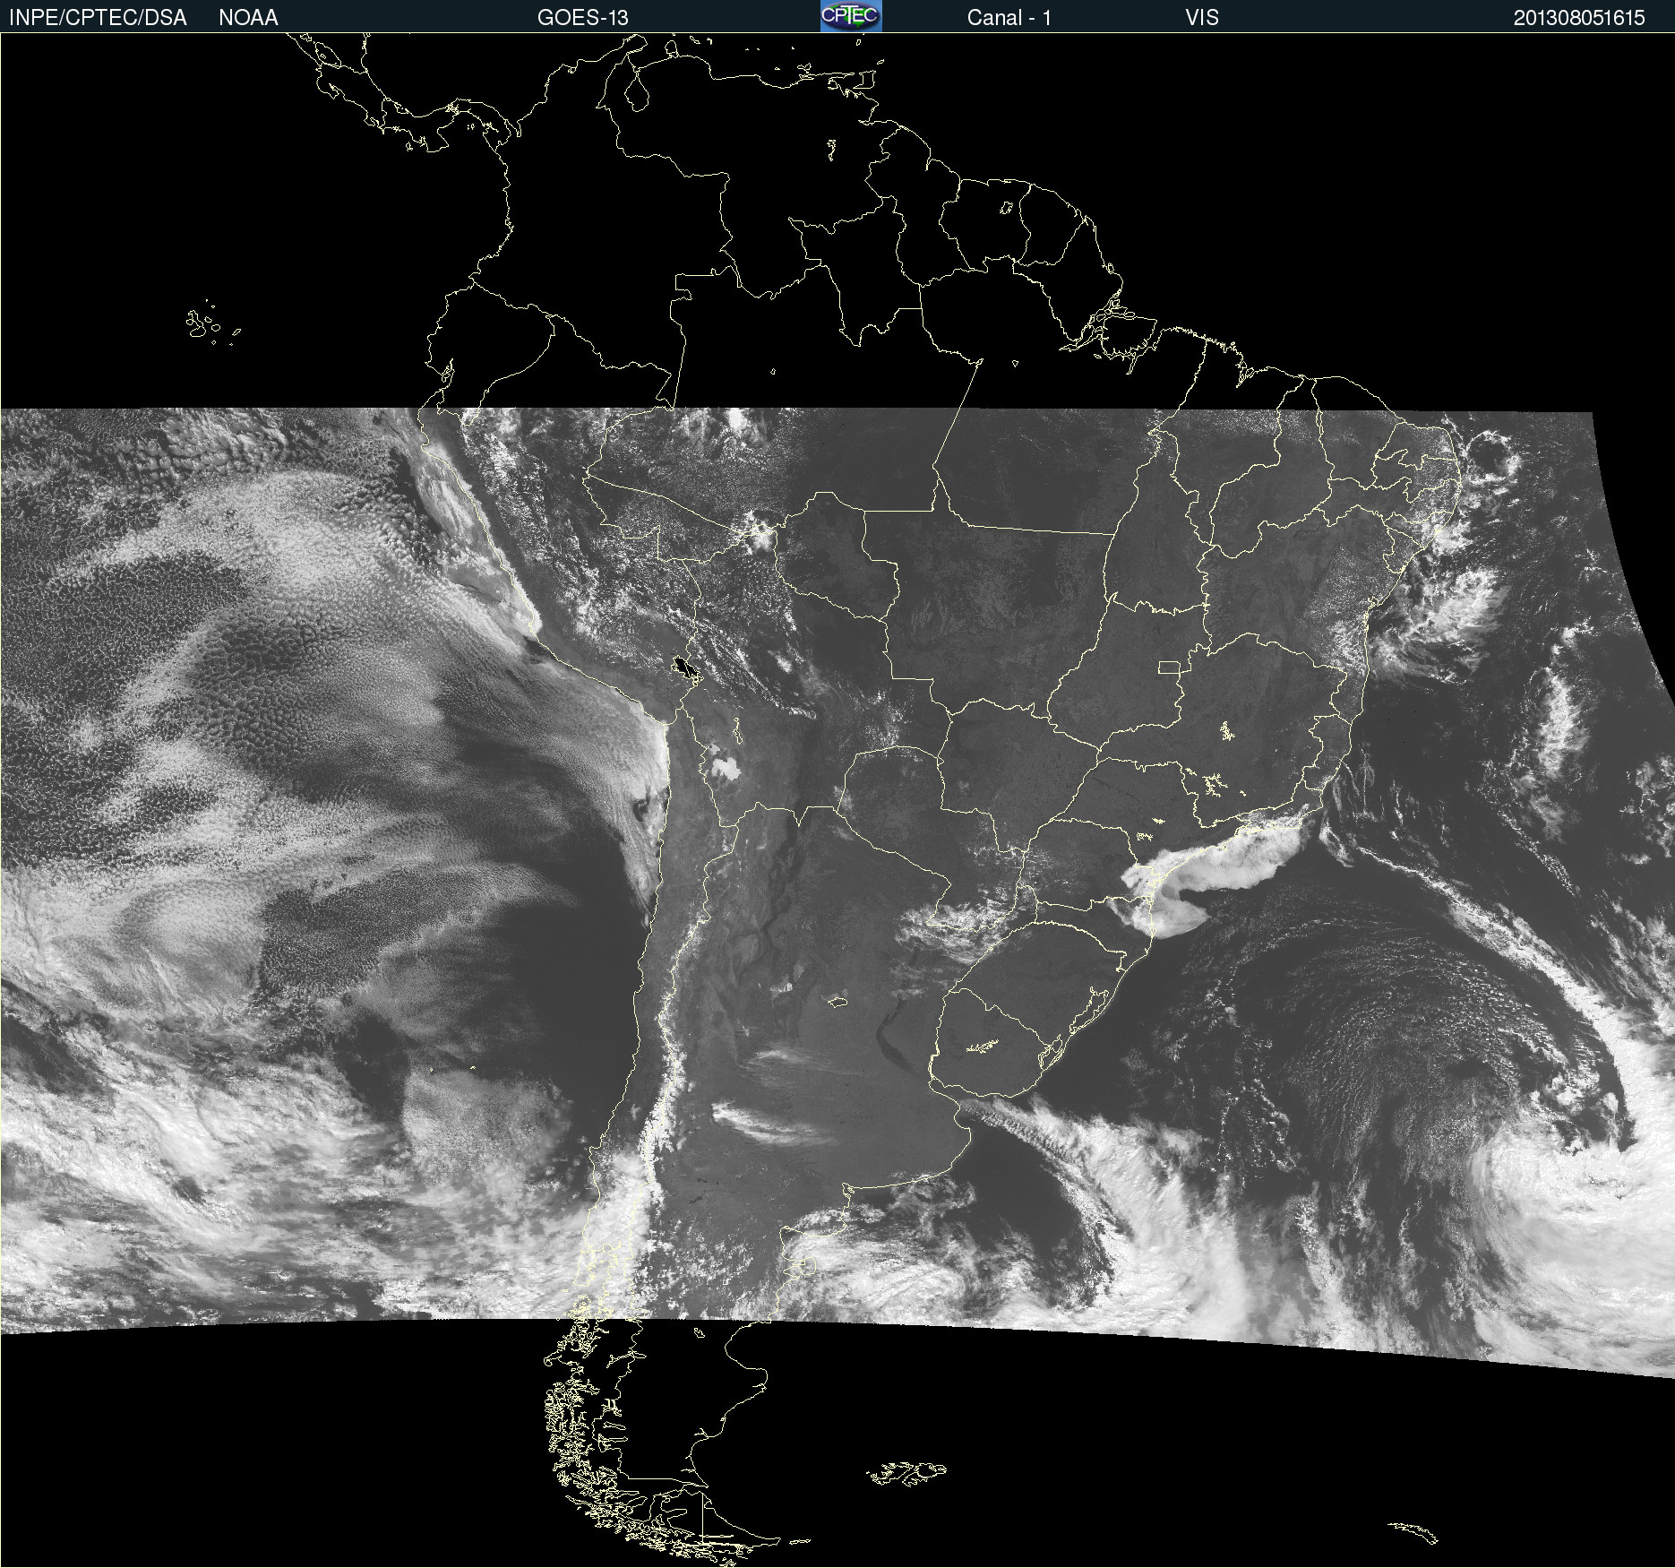Click the GOES-13 satellite label
Screen dimensions: 1675x1568
[583, 18]
